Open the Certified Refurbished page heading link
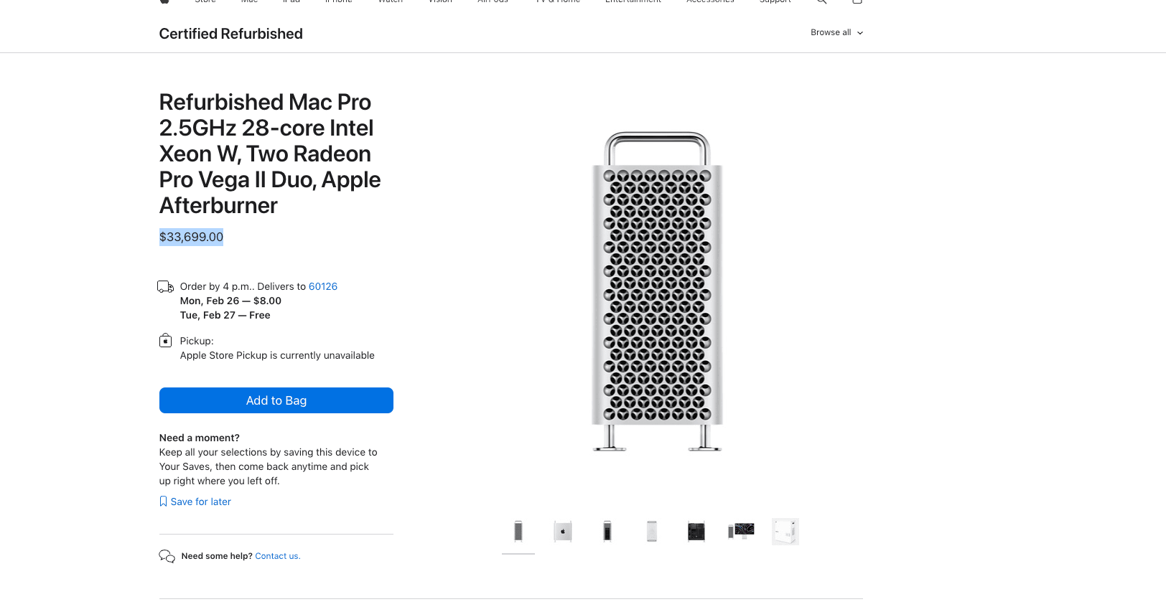This screenshot has height=607, width=1166. coord(230,34)
